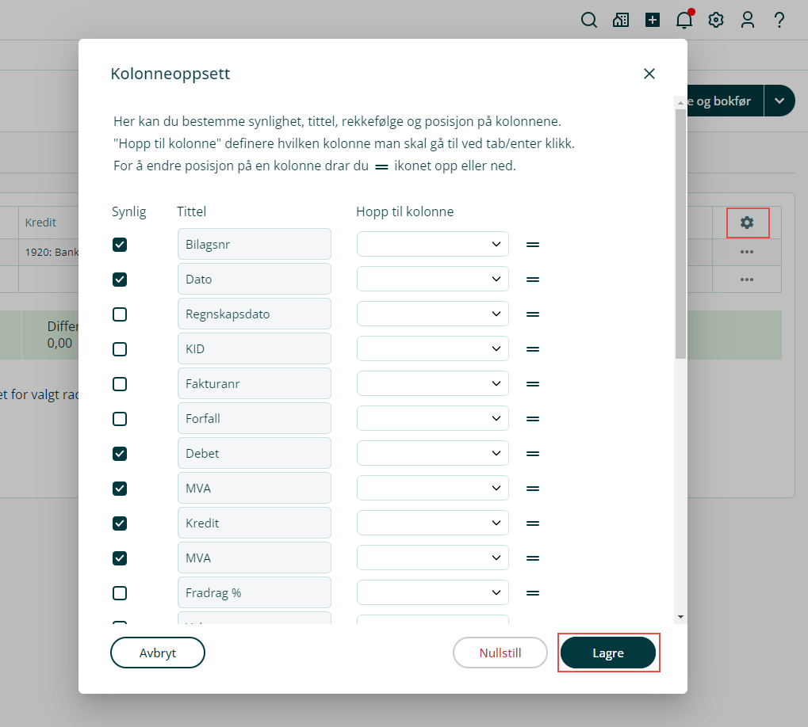Image resolution: width=808 pixels, height=727 pixels.
Task: Open the jump-to dropdown for Dato
Action: [x=432, y=280]
